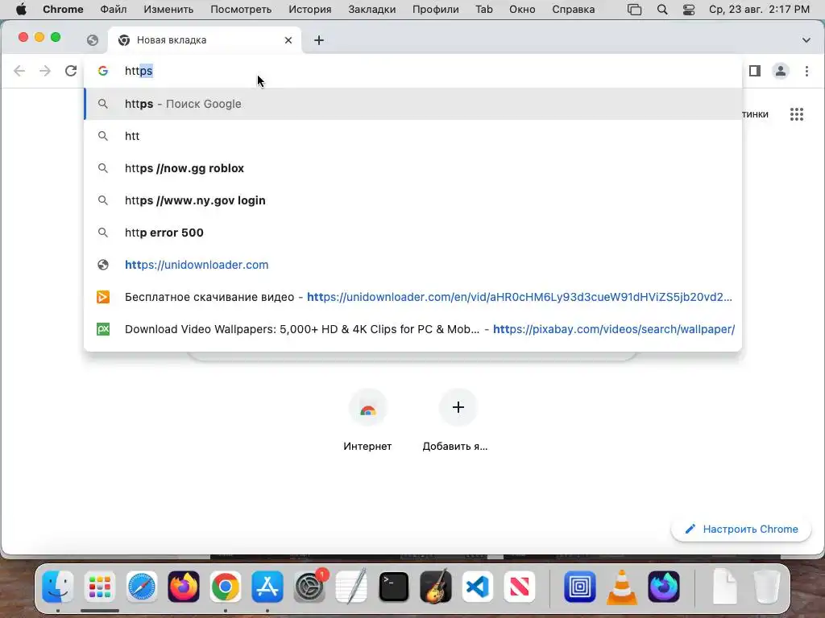This screenshot has width=825, height=618.
Task: Open the Посмотреть menu
Action: coord(241,10)
